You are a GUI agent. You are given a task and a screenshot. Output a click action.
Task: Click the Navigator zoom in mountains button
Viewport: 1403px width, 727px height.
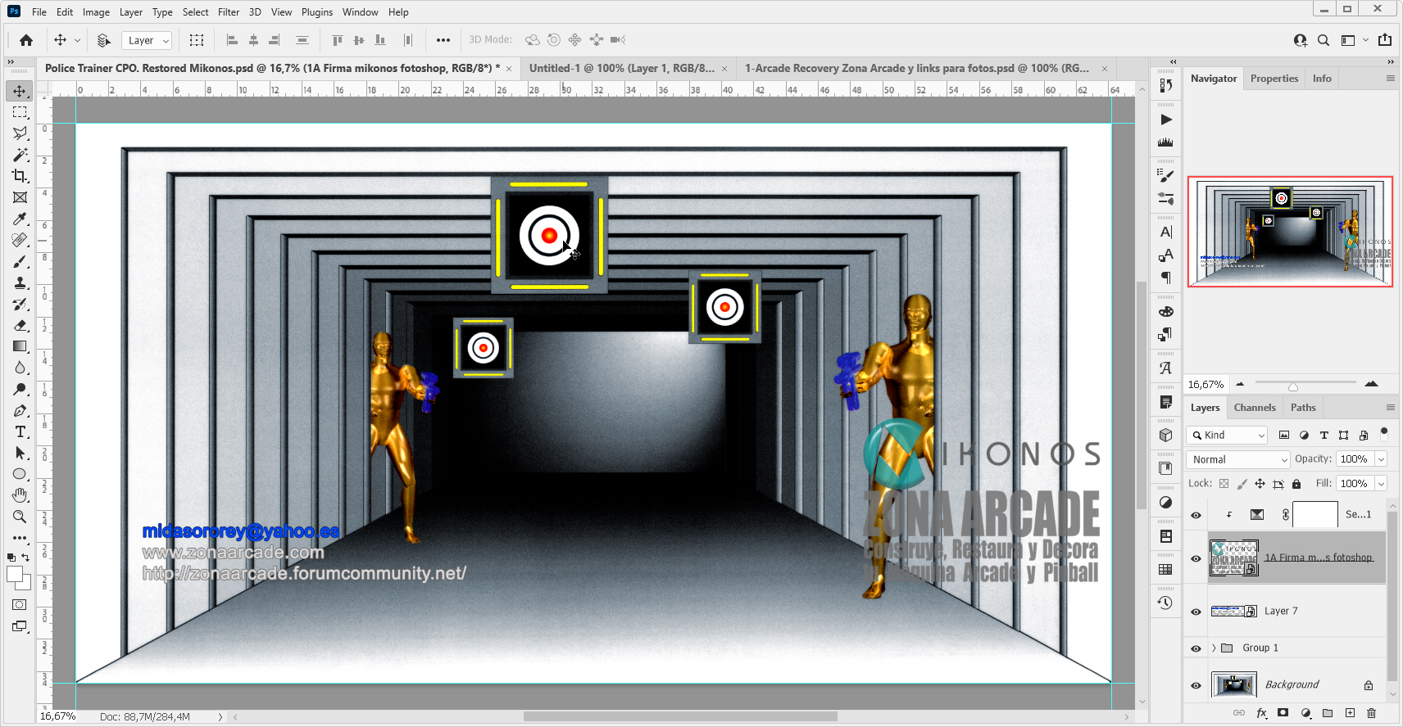[1371, 384]
